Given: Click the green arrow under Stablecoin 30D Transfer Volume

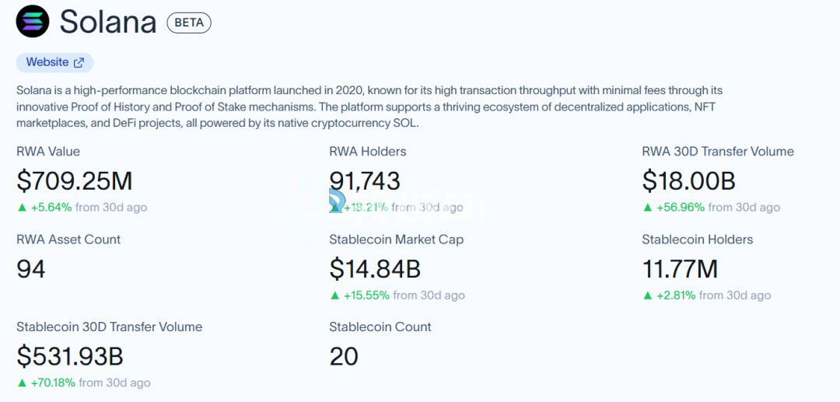Looking at the screenshot, I should tap(21, 383).
